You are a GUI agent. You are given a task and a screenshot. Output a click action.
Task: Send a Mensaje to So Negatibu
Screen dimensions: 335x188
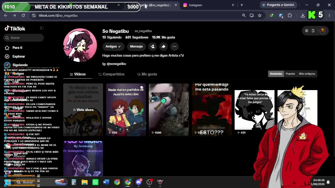(x=136, y=46)
